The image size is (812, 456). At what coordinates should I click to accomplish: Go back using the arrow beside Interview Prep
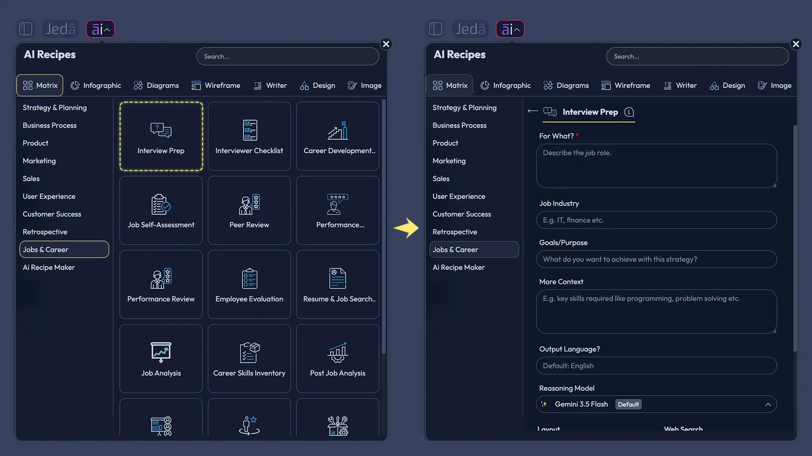(533, 111)
